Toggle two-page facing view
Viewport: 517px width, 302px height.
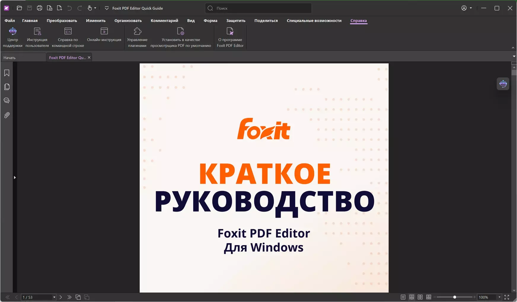tap(420, 297)
